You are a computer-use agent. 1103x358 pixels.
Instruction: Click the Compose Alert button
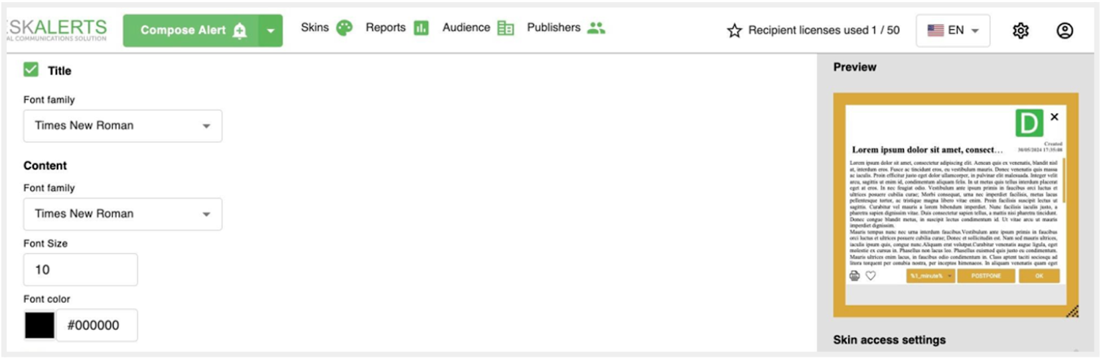coord(191,30)
